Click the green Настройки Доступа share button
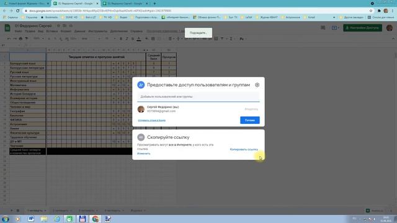Viewport: 397px width, 223px height. click(362, 28)
